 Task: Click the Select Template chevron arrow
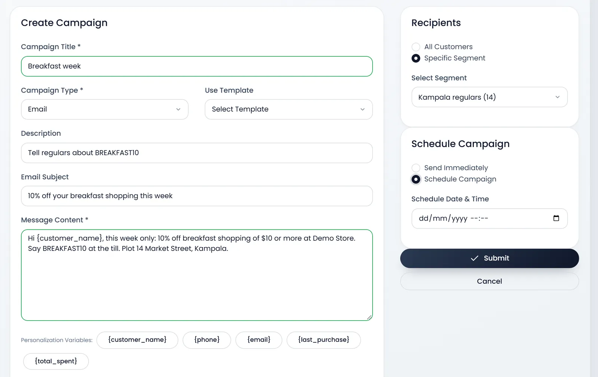pos(362,109)
